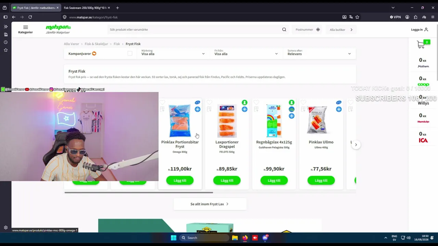Screen dimensions: 438x246
Task: Click the MSC badge on Pinklax Portionsbitar Fryst
Action: click(197, 102)
